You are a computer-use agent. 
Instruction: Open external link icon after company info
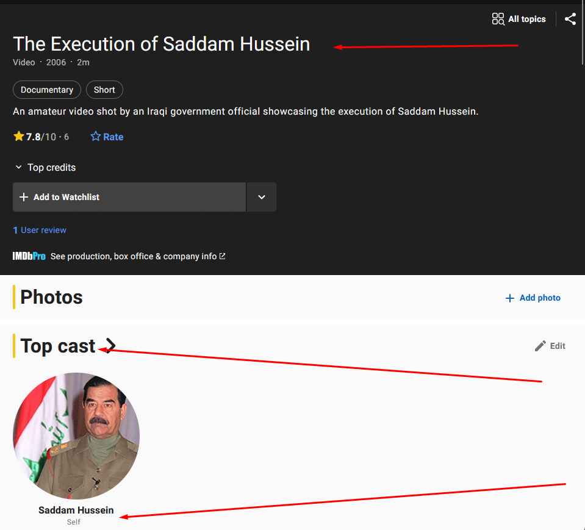[223, 256]
